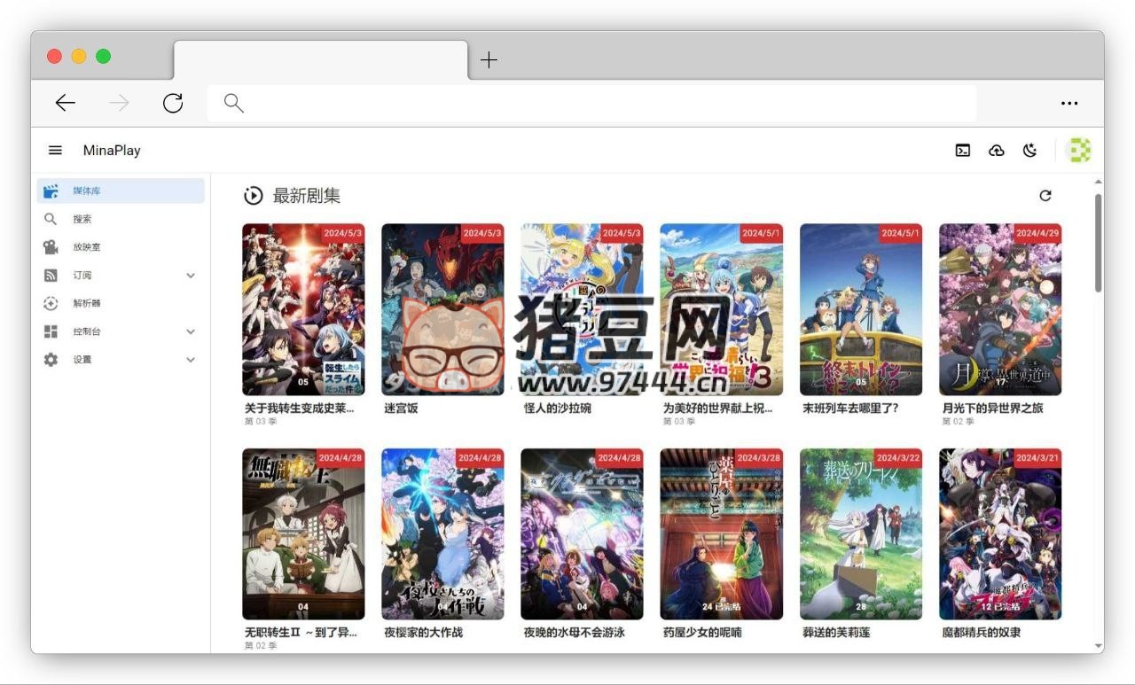Image resolution: width=1135 pixels, height=685 pixels.
Task: Open 放映室 from the sidebar
Action: [x=87, y=247]
